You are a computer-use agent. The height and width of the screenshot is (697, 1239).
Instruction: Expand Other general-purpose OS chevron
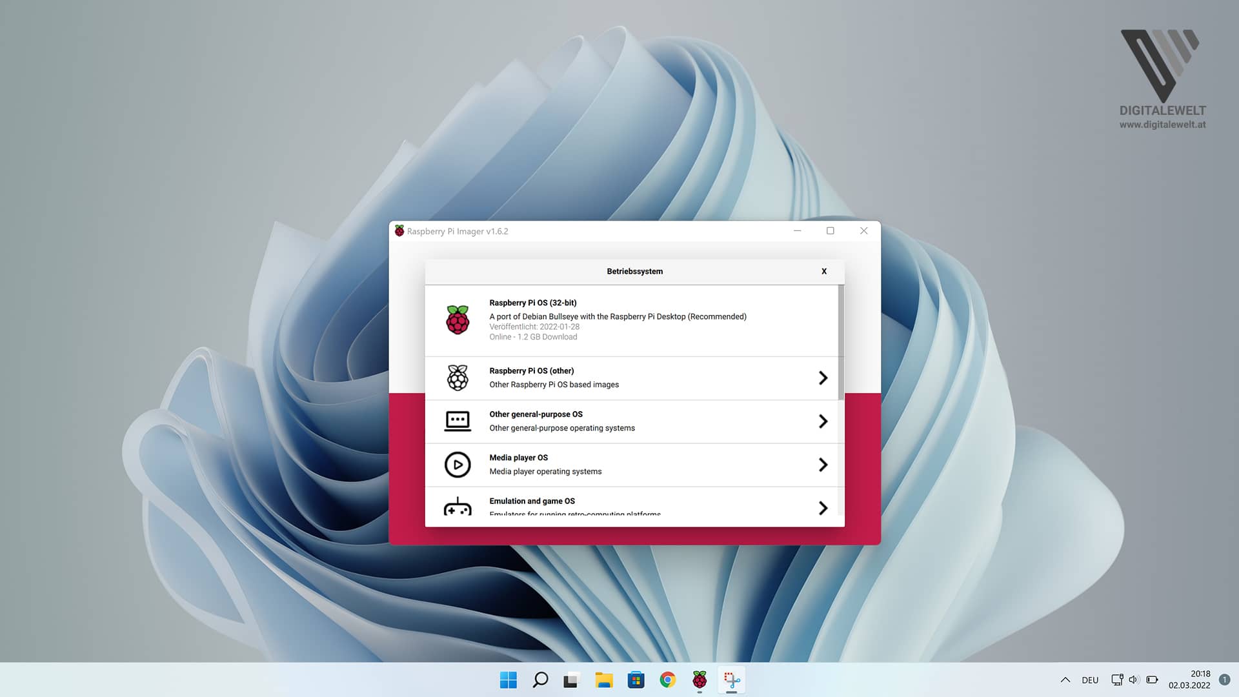tap(823, 421)
